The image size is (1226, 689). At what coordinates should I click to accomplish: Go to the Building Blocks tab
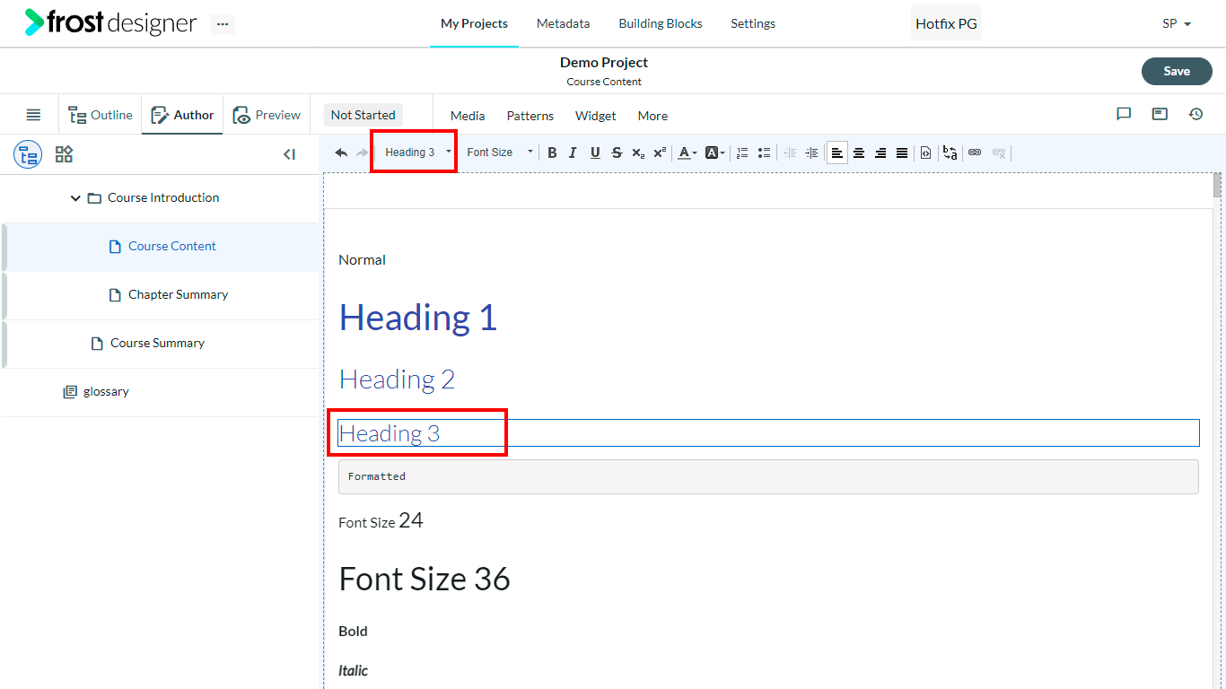(x=661, y=23)
